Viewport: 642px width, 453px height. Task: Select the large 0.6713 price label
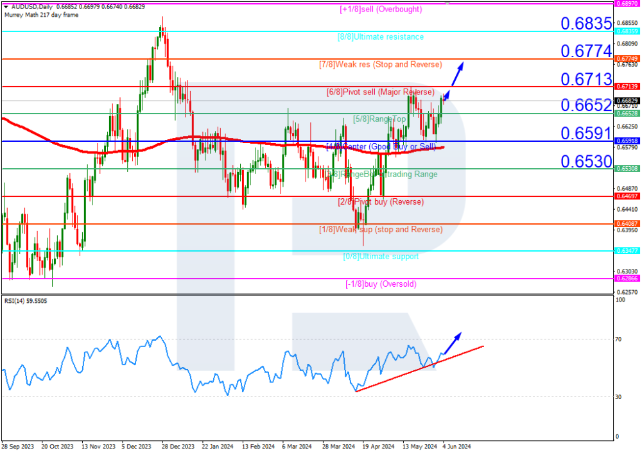click(x=586, y=80)
